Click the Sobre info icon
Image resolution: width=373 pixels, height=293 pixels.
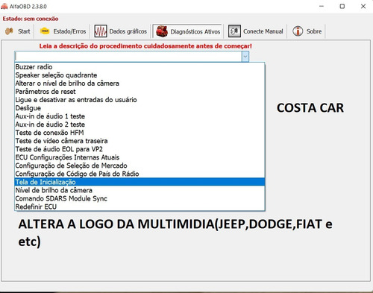click(298, 31)
